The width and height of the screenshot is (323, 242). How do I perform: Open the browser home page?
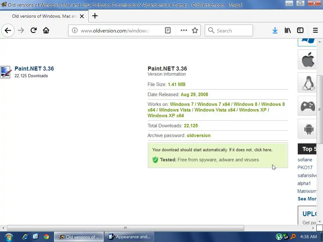[x=46, y=31]
